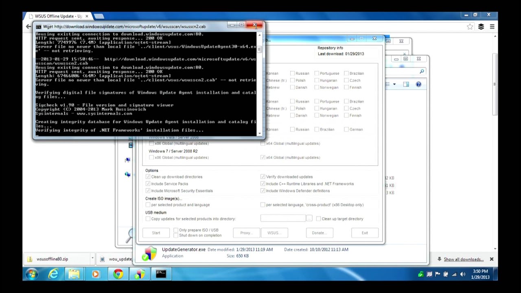Toggle the preview pane icon in Explorer
This screenshot has width=521, height=293.
click(406, 84)
